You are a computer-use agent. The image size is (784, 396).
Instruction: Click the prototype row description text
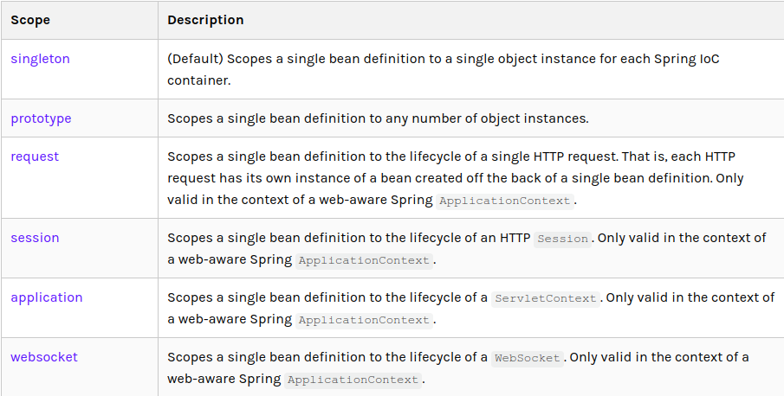[378, 118]
